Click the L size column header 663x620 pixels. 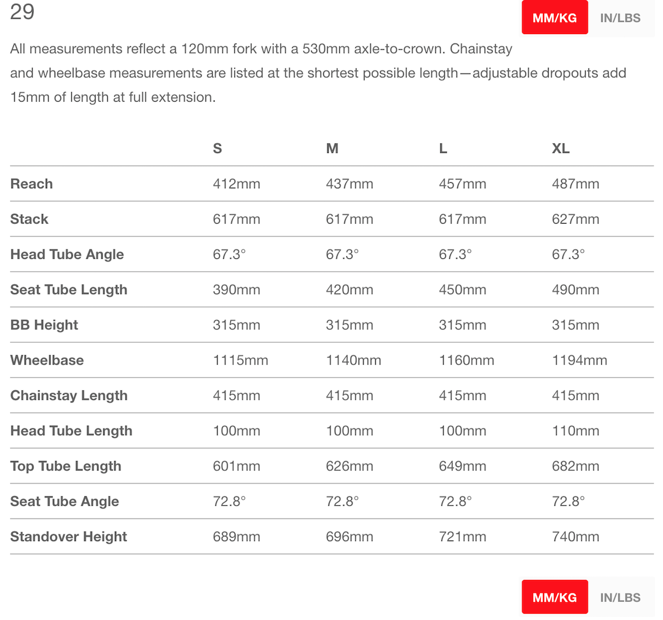(x=443, y=149)
